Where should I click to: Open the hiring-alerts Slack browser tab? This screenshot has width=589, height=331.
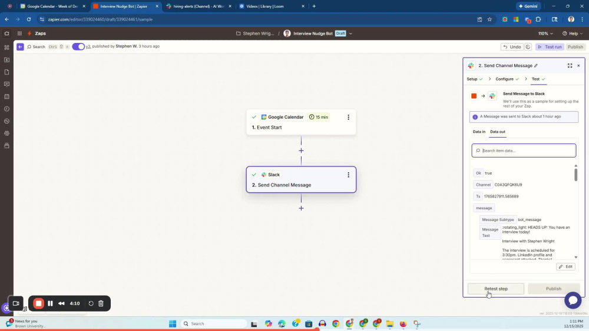tap(199, 6)
